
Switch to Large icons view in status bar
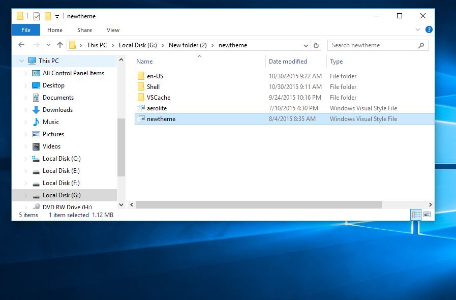pyautogui.click(x=427, y=215)
